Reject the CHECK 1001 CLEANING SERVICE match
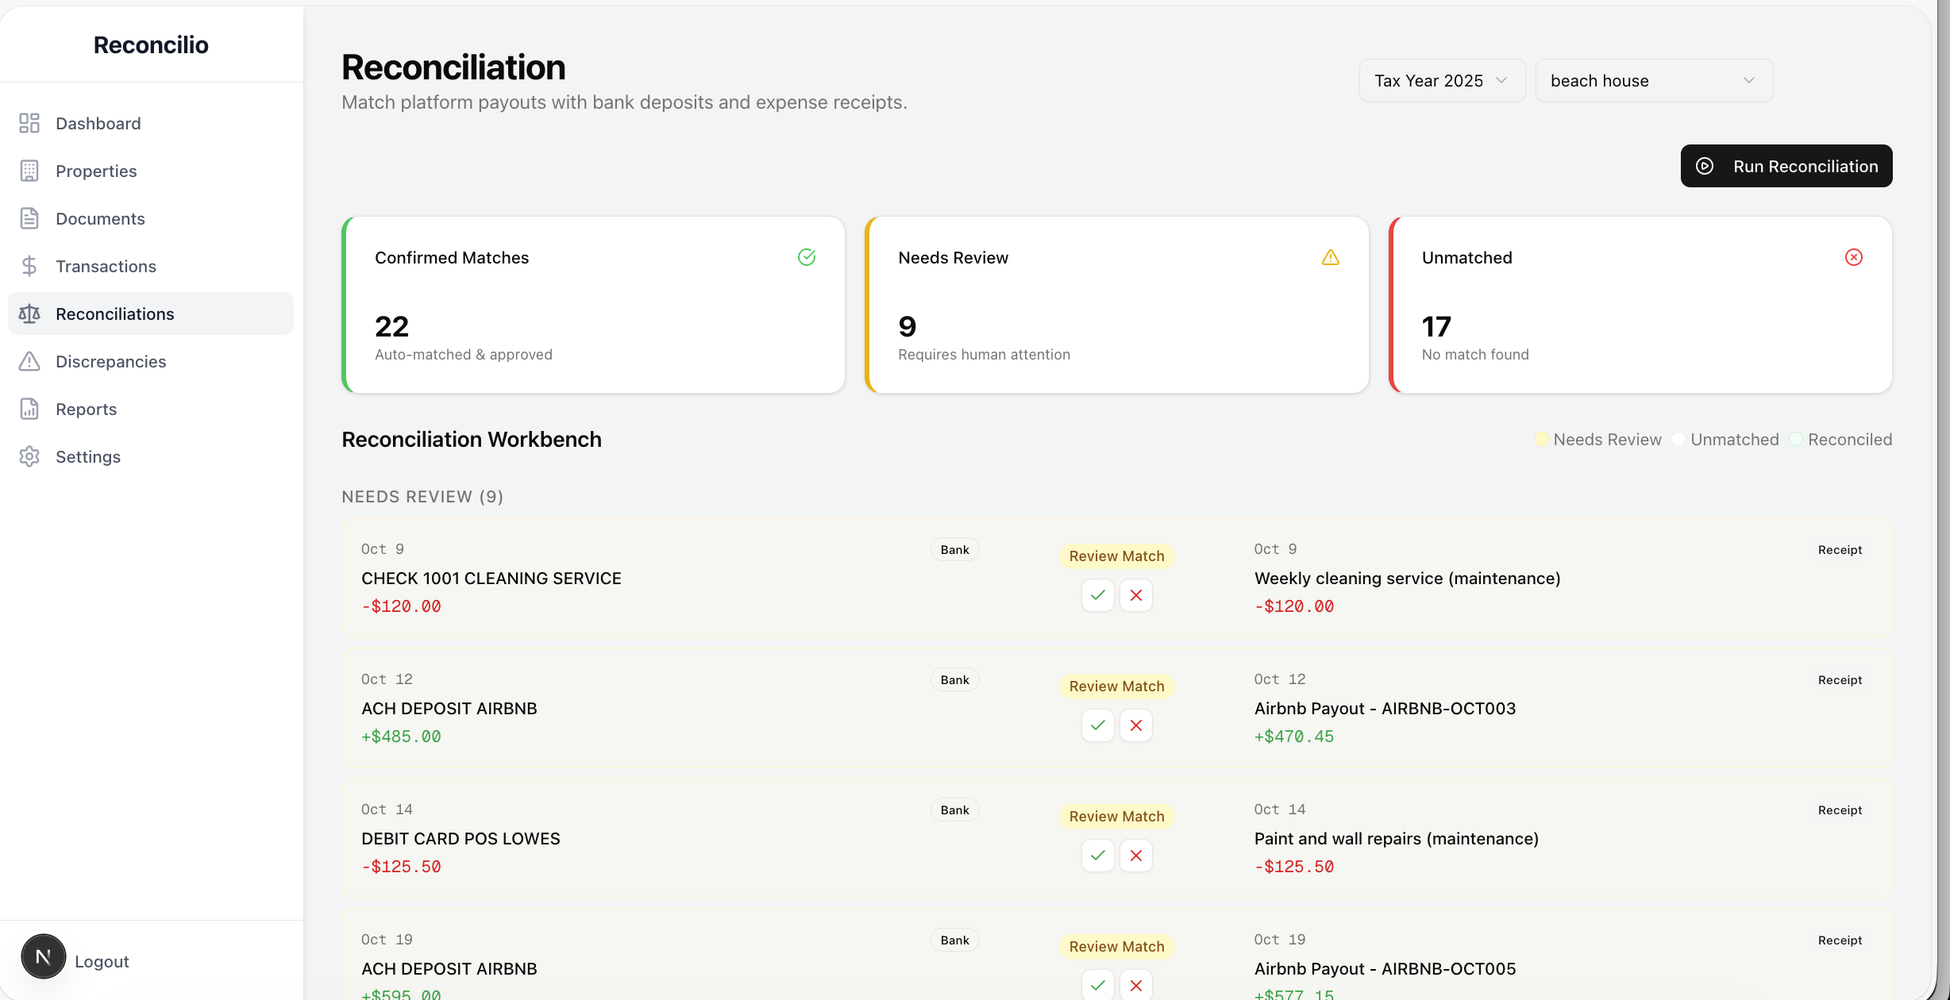 1136,595
